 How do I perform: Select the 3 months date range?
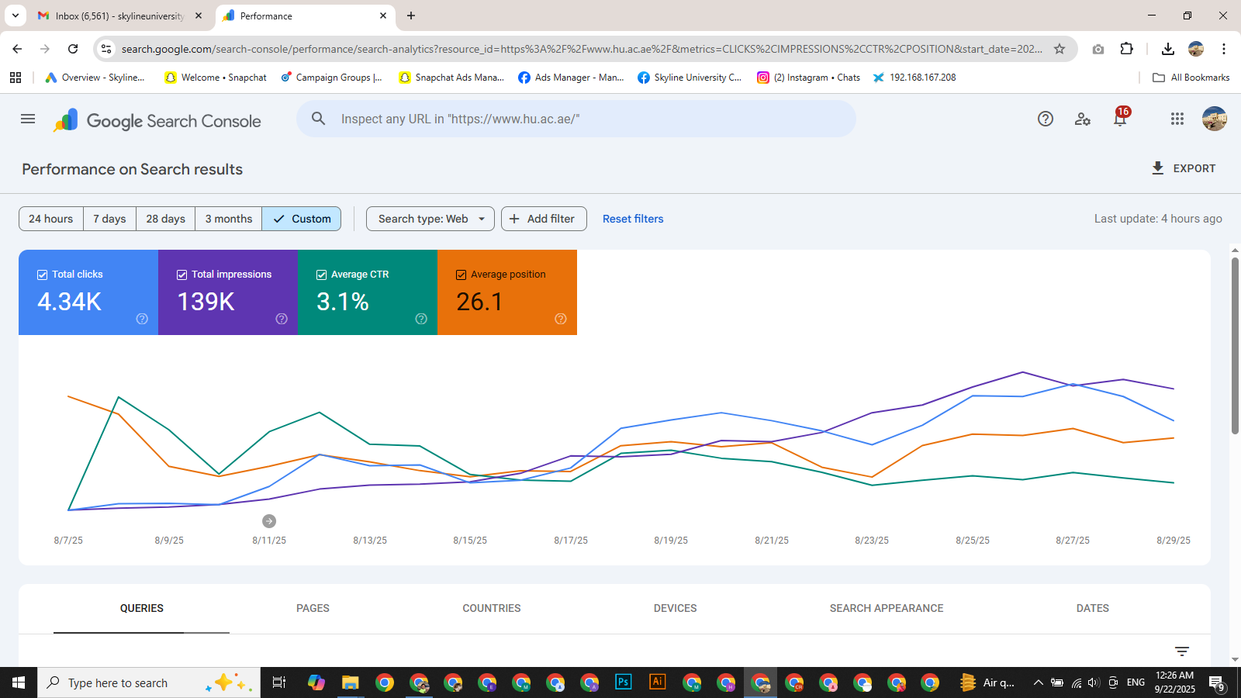(229, 219)
